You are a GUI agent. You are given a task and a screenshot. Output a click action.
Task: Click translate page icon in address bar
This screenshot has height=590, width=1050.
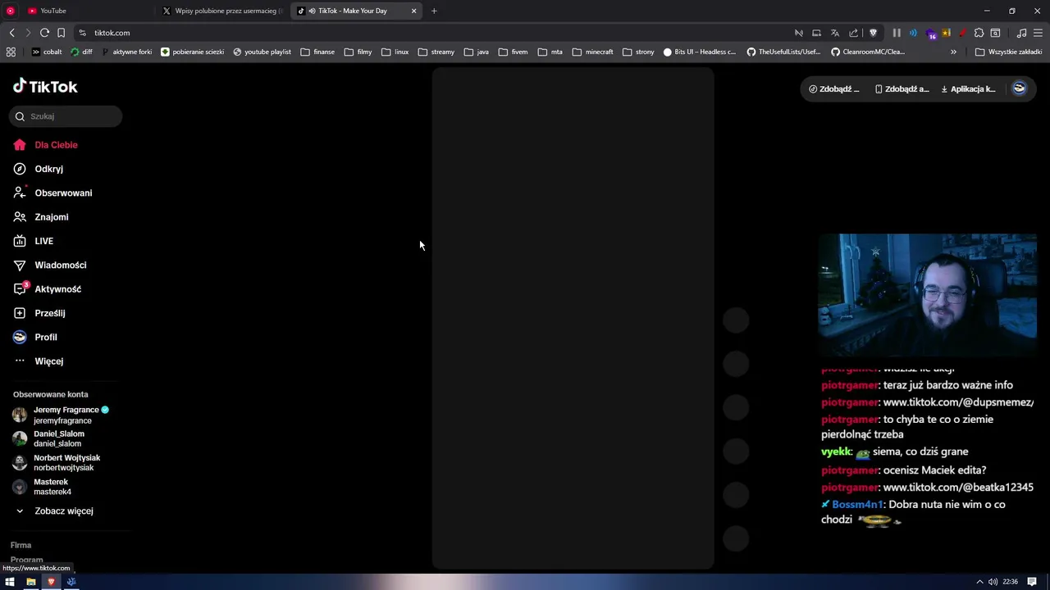(x=835, y=33)
